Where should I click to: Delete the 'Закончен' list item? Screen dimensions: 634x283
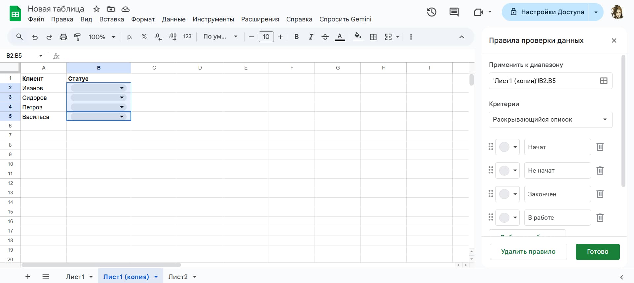[600, 194]
